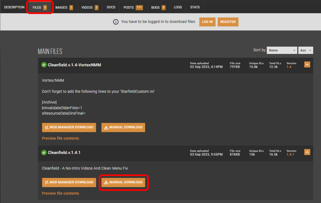Click the version number 1.4.1
The image size is (321, 203).
(x=290, y=154)
